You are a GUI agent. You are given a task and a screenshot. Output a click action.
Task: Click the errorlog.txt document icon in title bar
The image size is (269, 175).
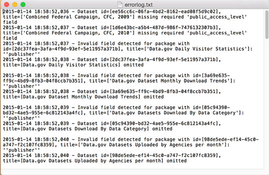(120, 4)
